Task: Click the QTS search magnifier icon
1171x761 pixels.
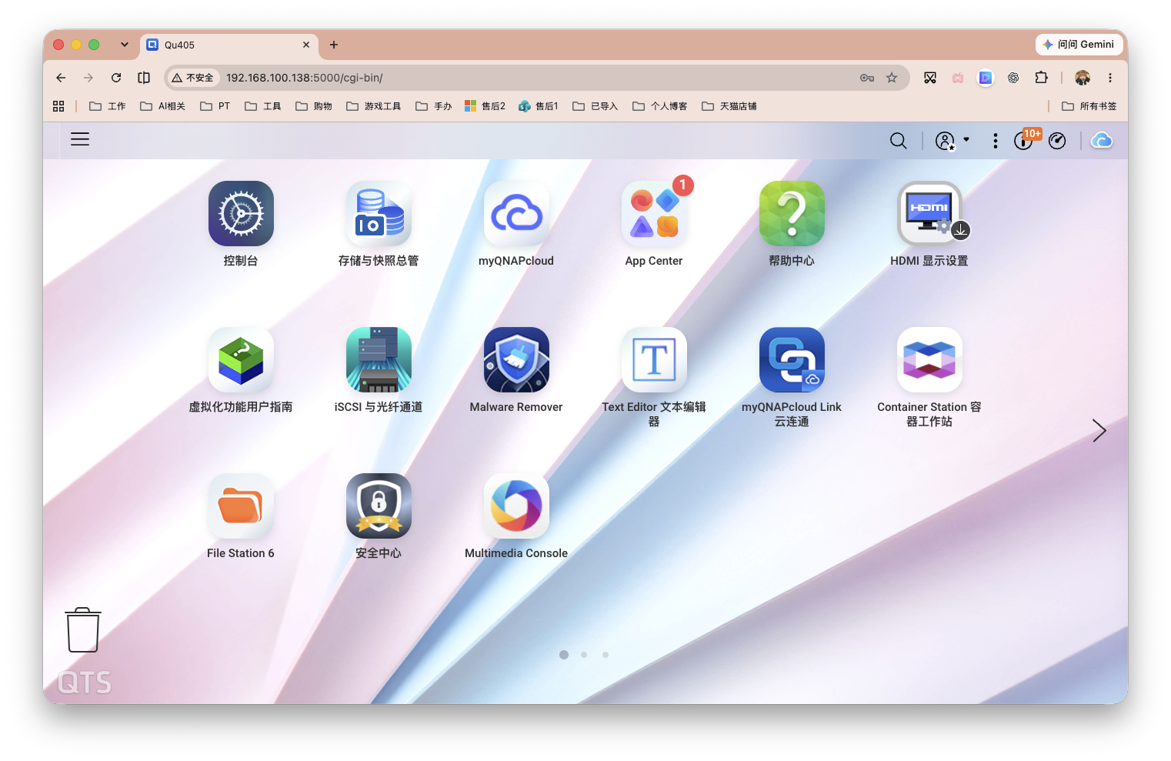Action: 898,141
